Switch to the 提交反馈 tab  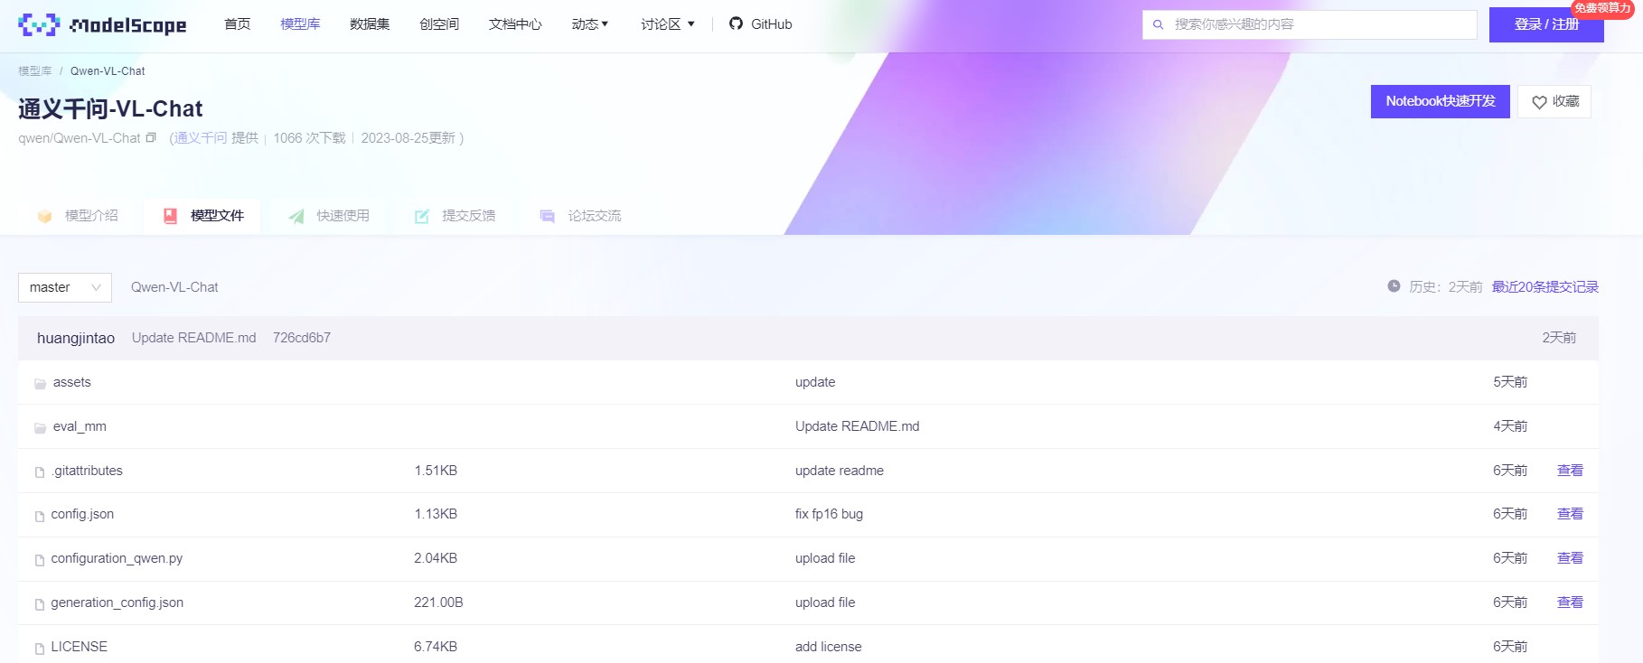pyautogui.click(x=454, y=216)
